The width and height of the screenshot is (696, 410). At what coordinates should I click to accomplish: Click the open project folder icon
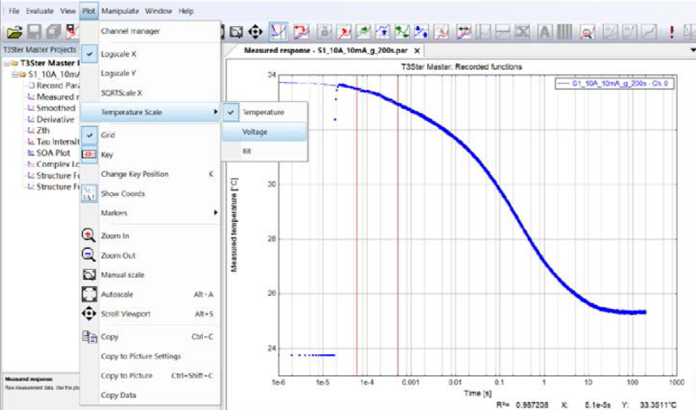(x=14, y=31)
